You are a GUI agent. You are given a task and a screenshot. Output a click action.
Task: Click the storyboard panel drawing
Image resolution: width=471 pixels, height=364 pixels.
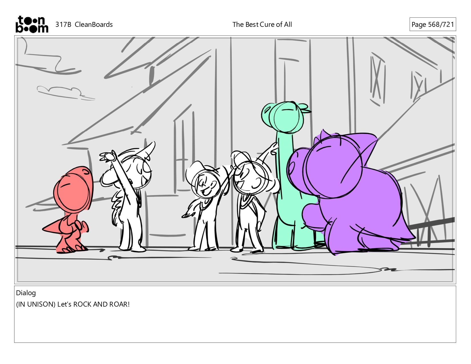235,160
